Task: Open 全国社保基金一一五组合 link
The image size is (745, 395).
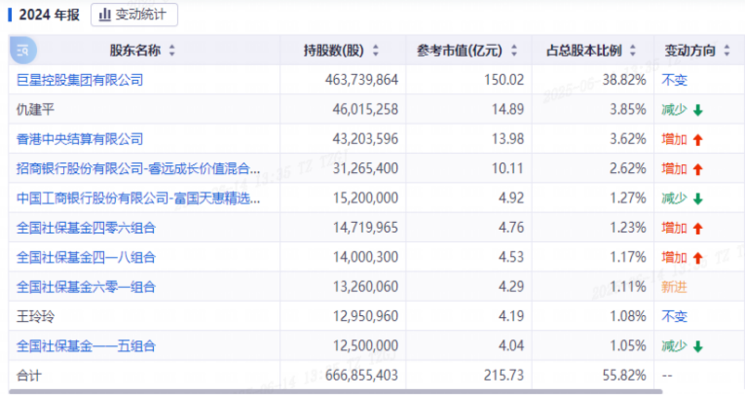Action: pos(86,346)
